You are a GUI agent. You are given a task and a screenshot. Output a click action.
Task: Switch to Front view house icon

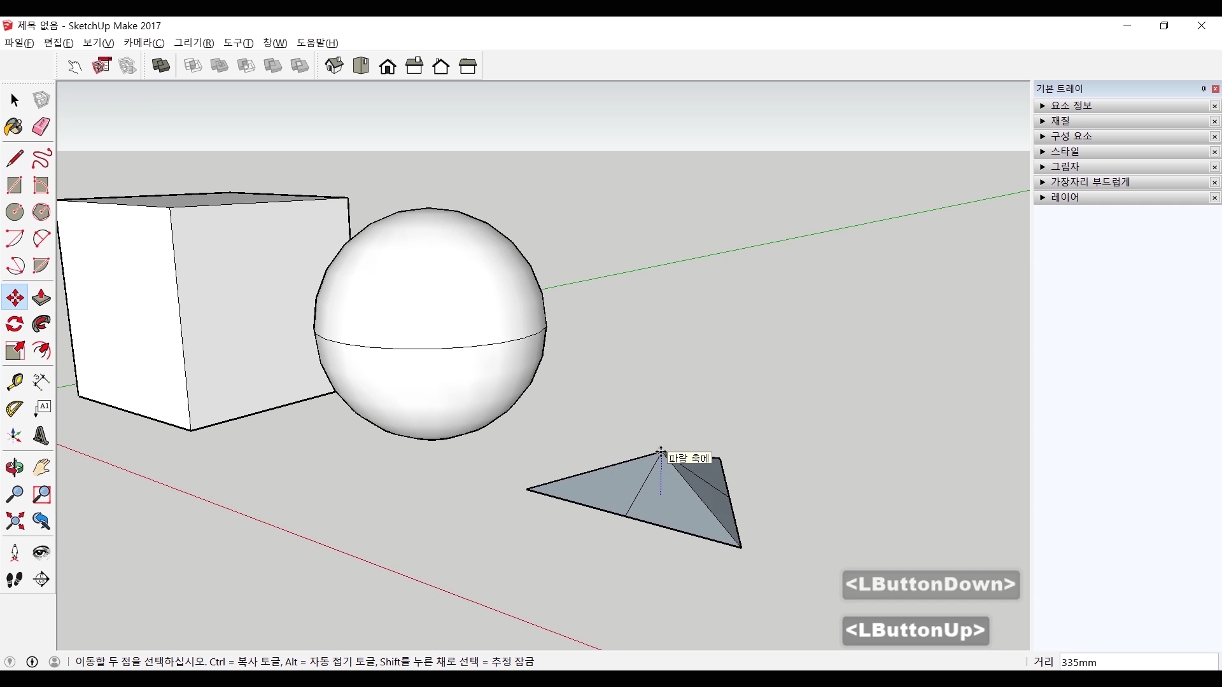(388, 66)
